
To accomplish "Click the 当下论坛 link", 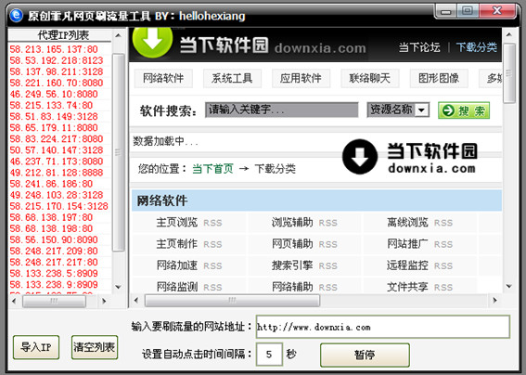I will tap(419, 47).
